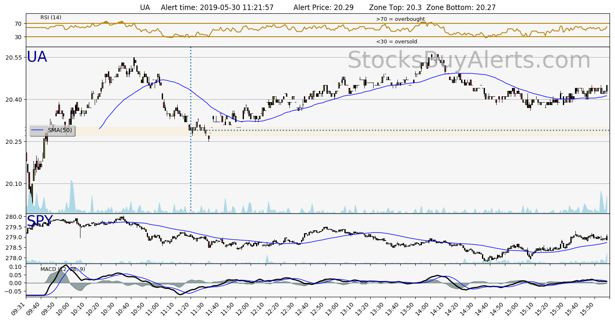The width and height of the screenshot is (615, 321).
Task: Click the 13:00 time axis label
Action: (334, 309)
